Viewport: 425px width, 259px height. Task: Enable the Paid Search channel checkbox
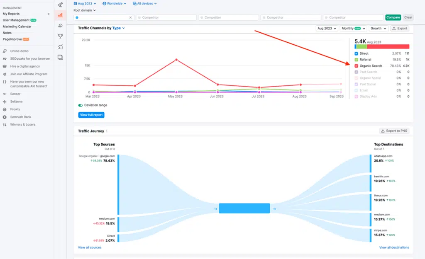tap(356, 72)
